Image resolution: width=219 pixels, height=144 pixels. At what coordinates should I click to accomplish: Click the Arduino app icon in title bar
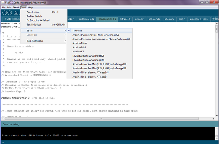click(x=3, y=3)
